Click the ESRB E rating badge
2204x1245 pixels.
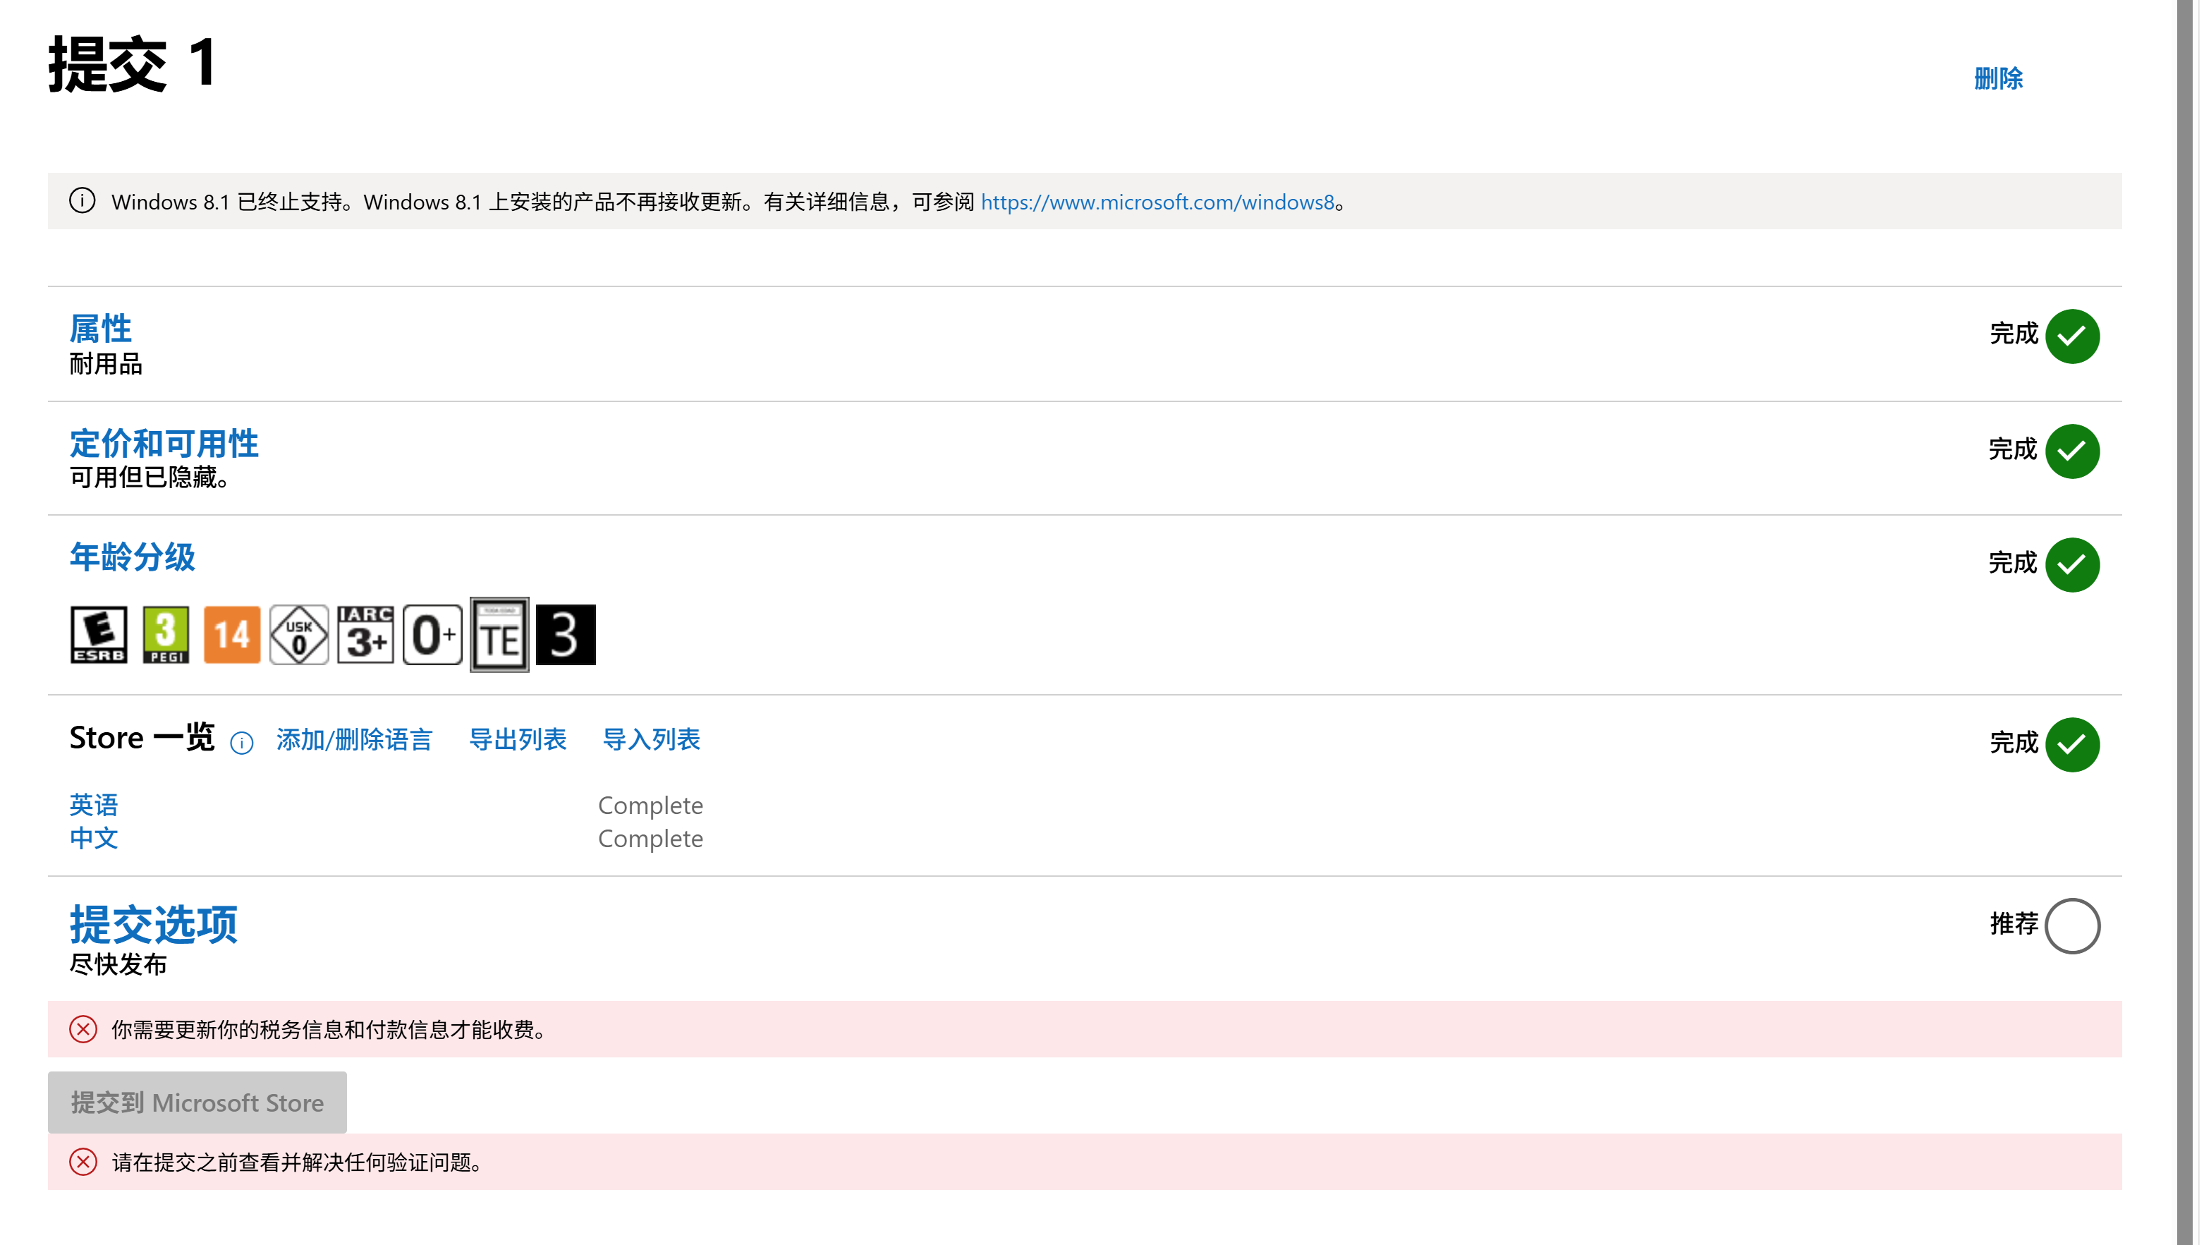click(x=99, y=635)
